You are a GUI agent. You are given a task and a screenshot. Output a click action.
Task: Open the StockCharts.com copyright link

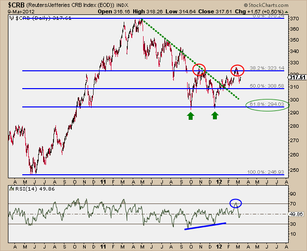pos(266,5)
